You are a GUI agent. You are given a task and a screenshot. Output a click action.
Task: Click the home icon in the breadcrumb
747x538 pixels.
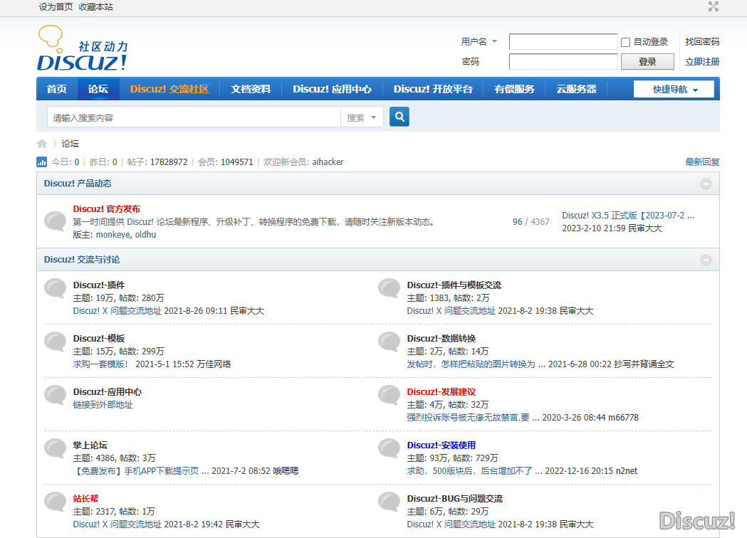(x=41, y=143)
